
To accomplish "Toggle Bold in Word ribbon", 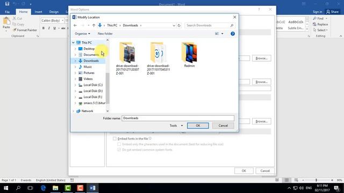I will tap(44, 28).
